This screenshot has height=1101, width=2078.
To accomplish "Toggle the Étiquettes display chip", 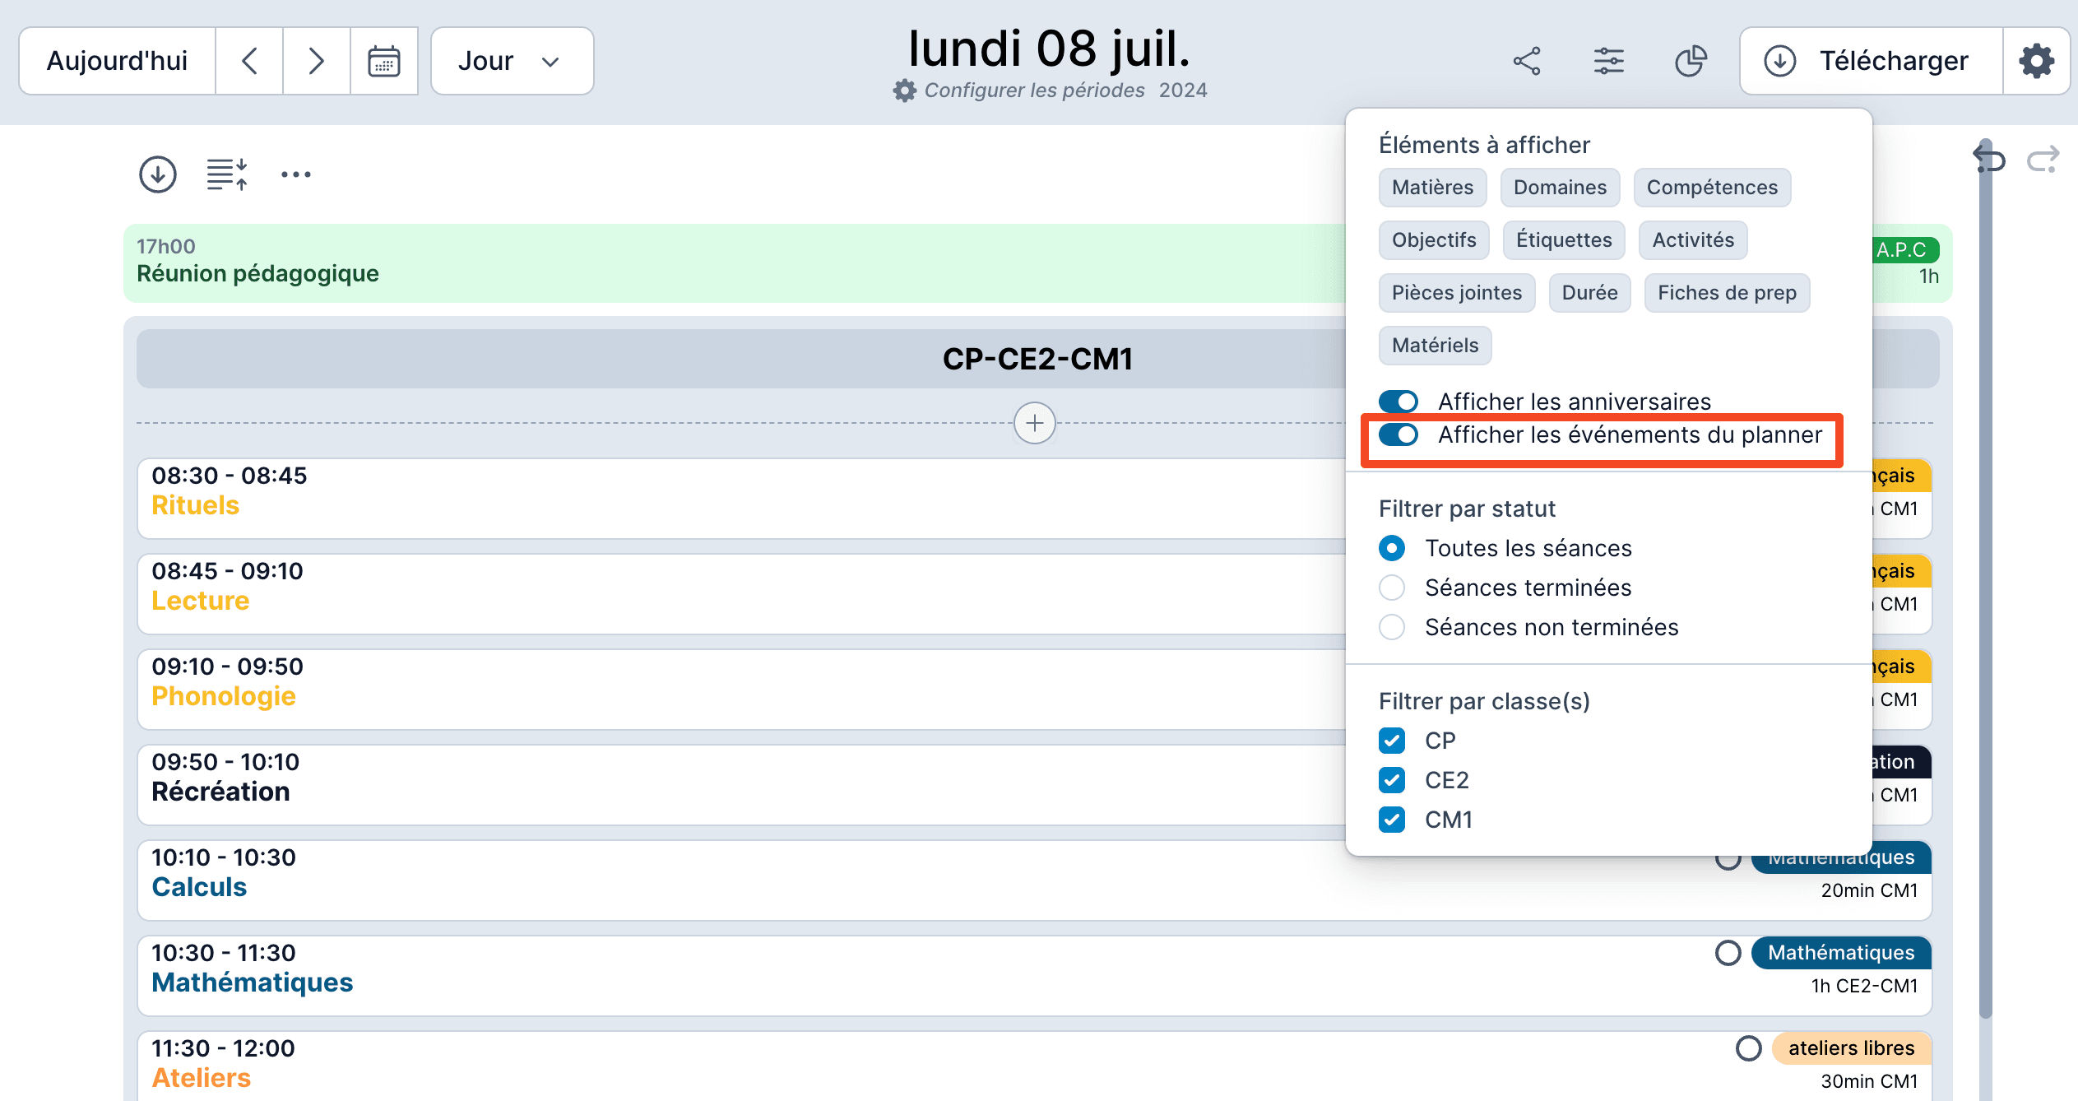I will pos(1564,240).
